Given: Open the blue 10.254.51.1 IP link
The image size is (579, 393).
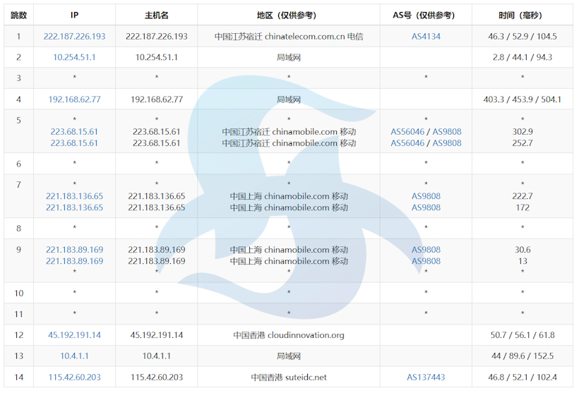Looking at the screenshot, I should pos(74,57).
